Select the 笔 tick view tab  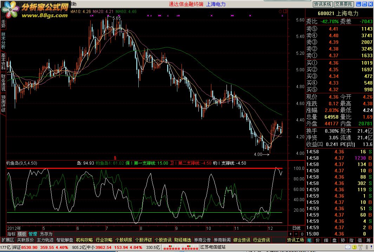[x=309, y=240]
